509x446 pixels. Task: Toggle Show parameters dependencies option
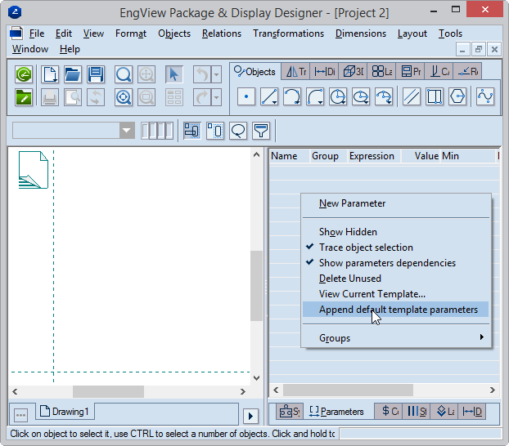pos(387,263)
